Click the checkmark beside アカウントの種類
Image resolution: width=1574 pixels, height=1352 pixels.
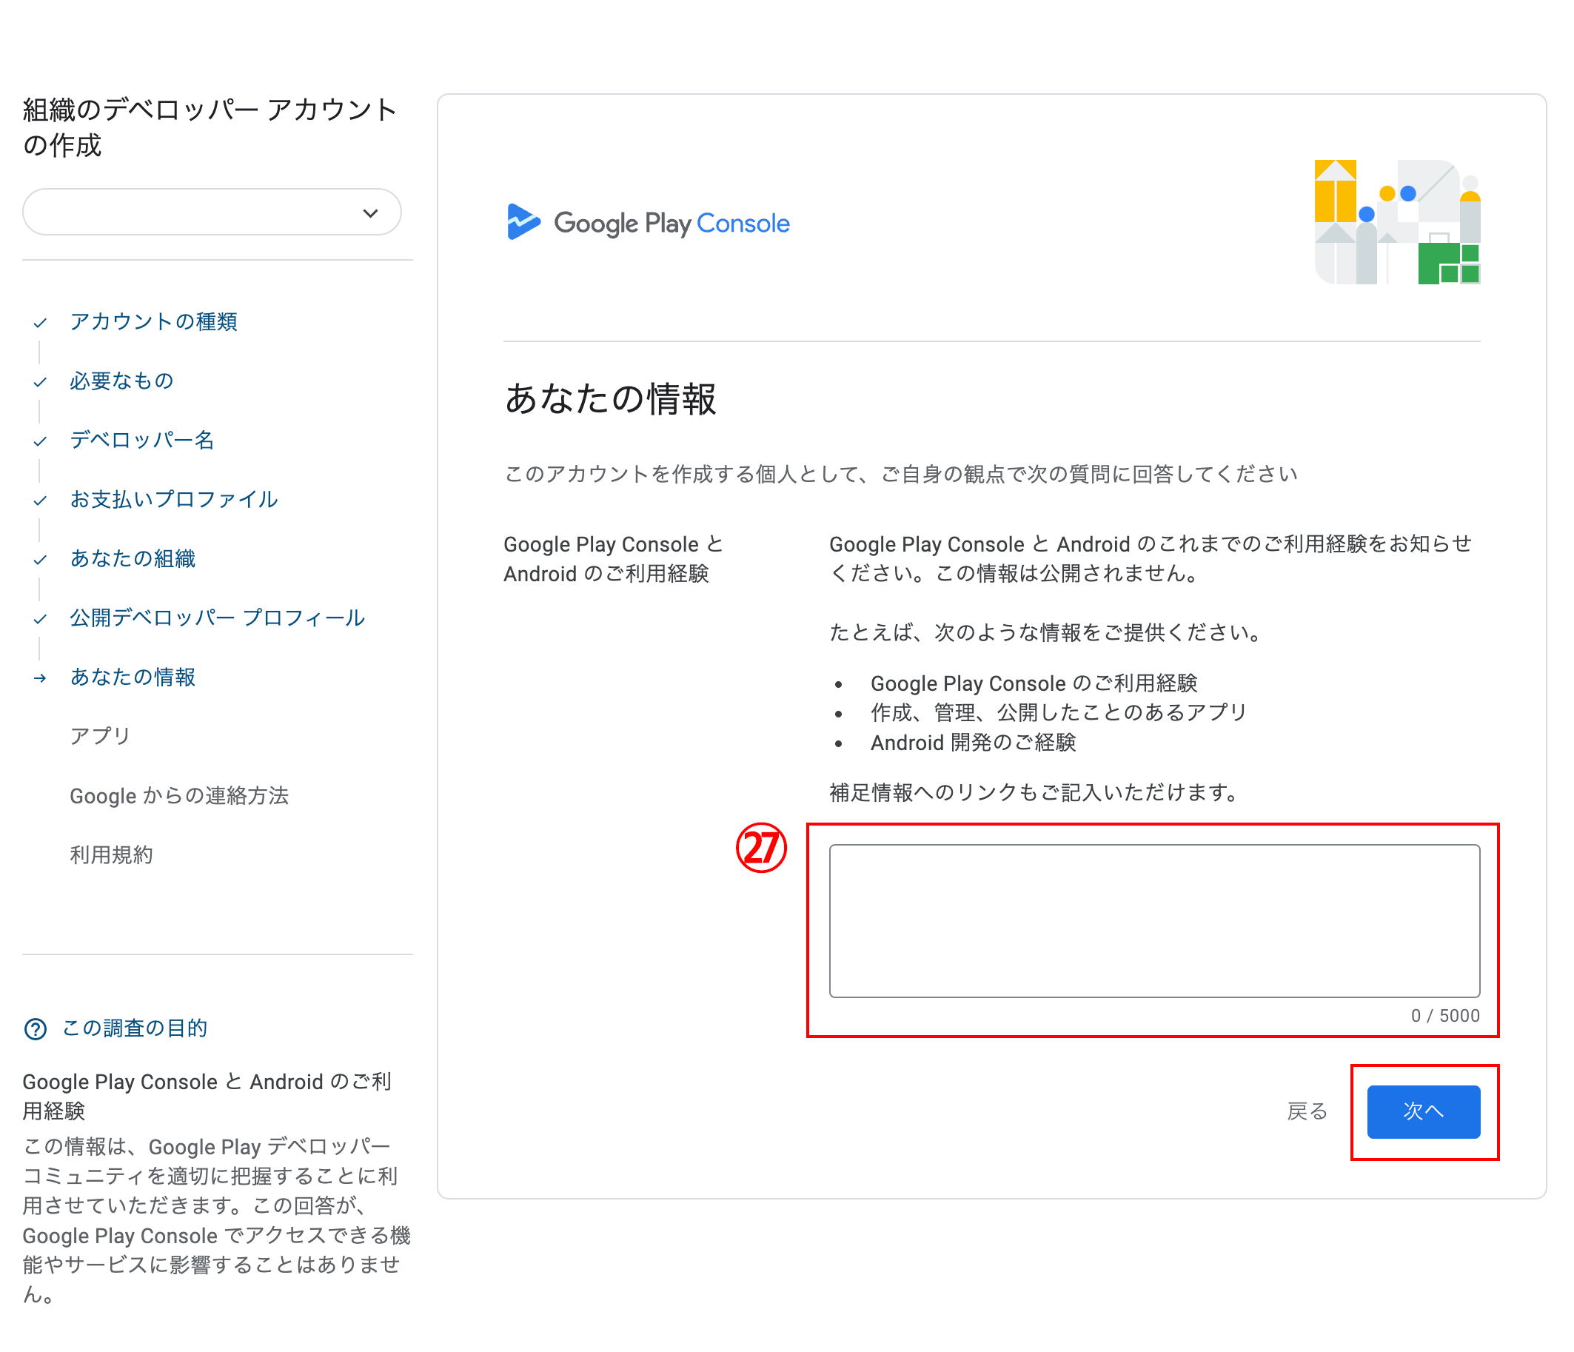(40, 323)
